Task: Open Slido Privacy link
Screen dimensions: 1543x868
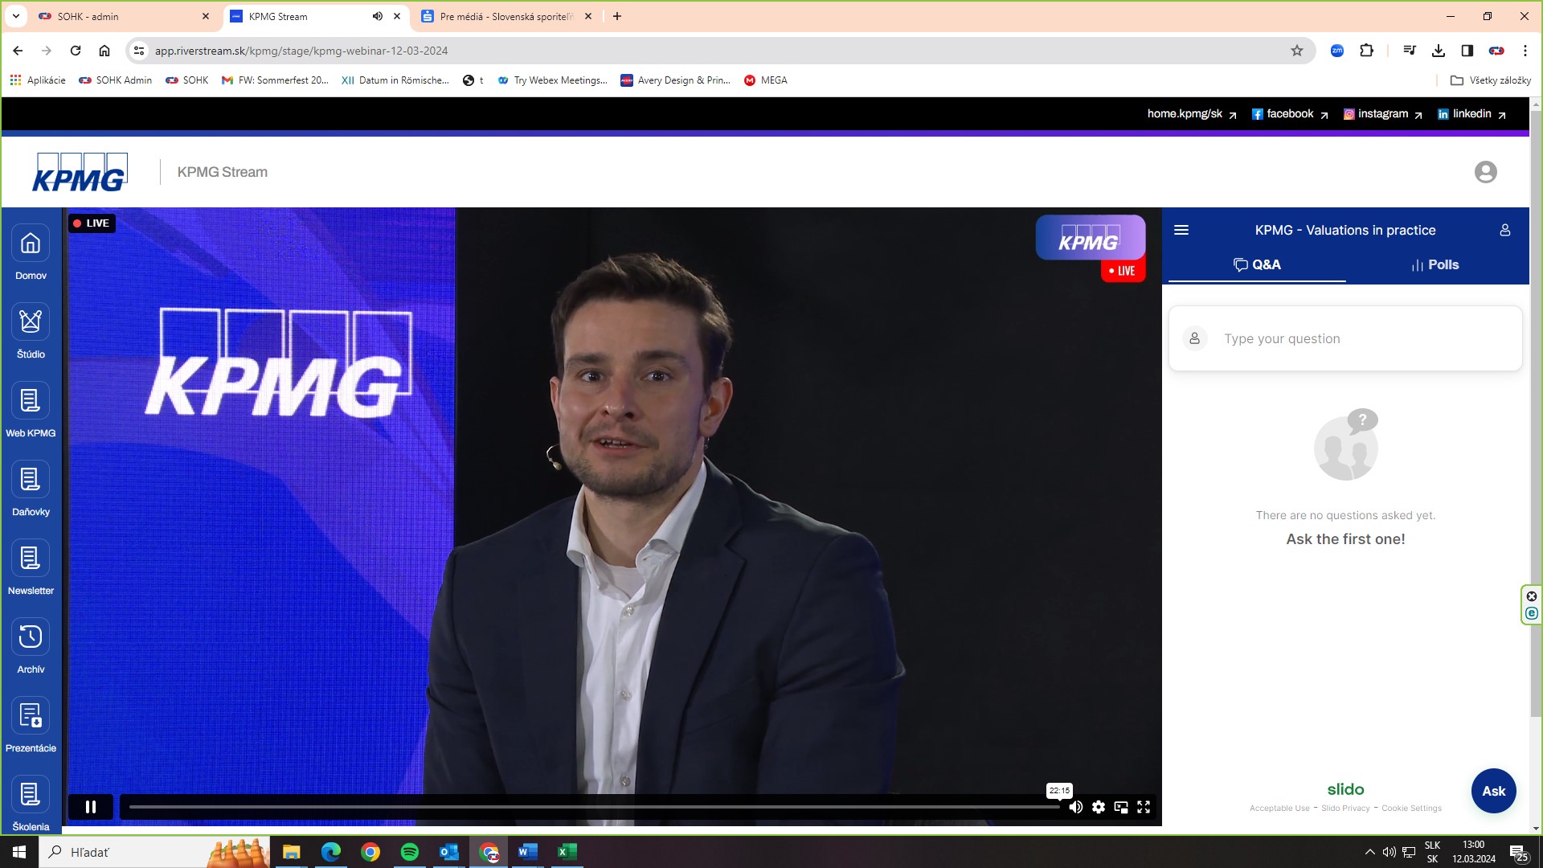Action: (1345, 809)
